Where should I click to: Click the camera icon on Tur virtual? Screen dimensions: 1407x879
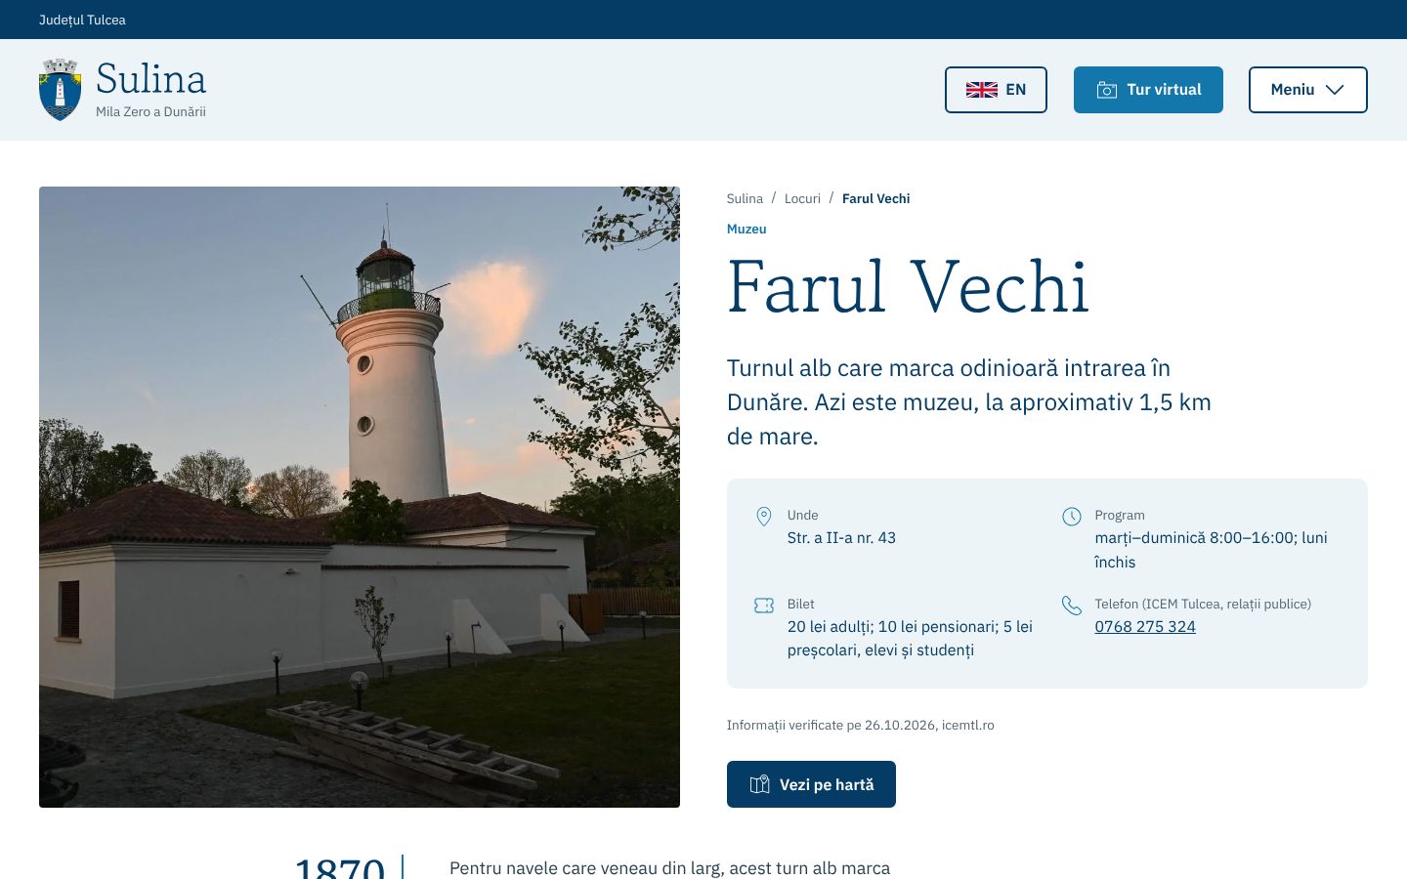click(x=1106, y=90)
